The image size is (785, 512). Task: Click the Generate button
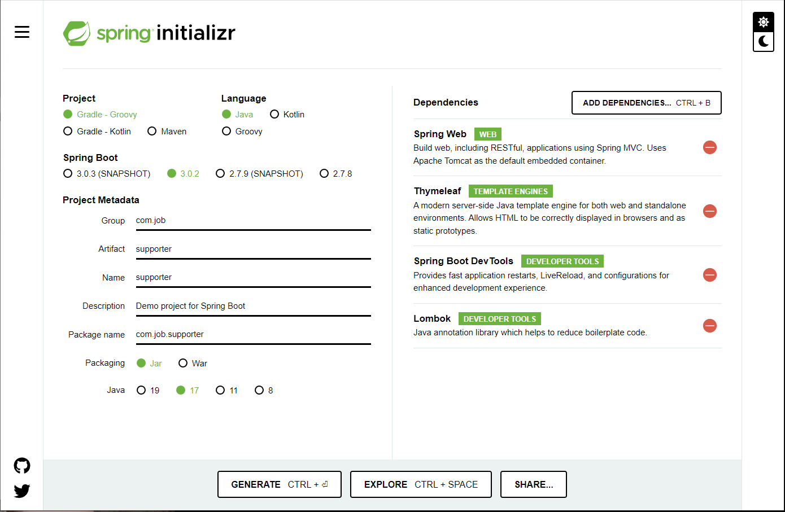[280, 484]
